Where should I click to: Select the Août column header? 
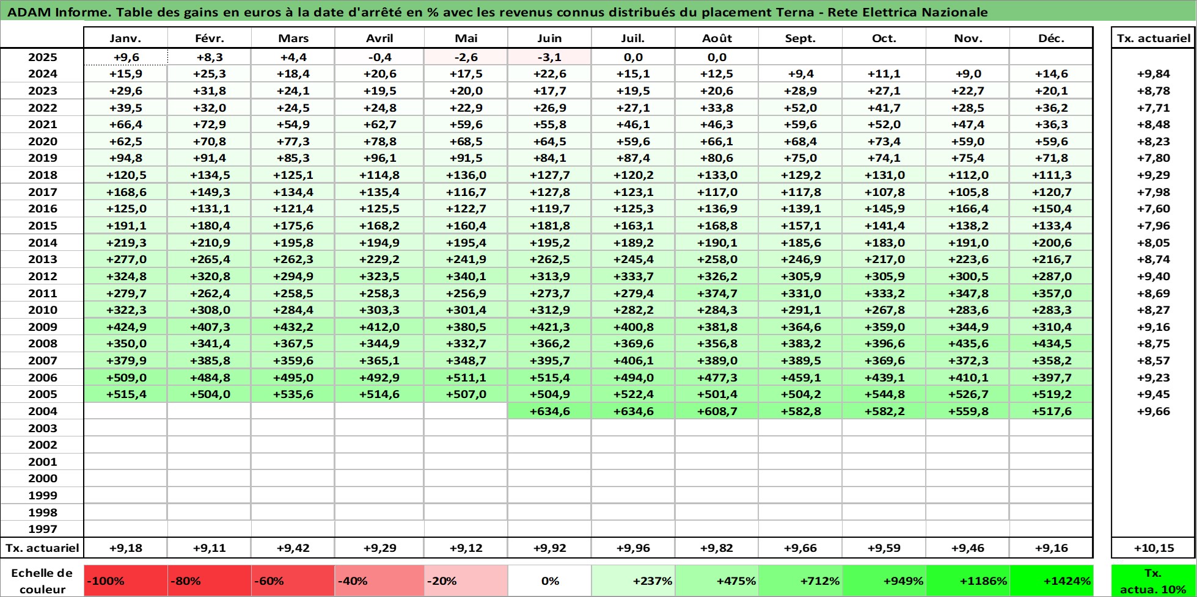tap(717, 38)
